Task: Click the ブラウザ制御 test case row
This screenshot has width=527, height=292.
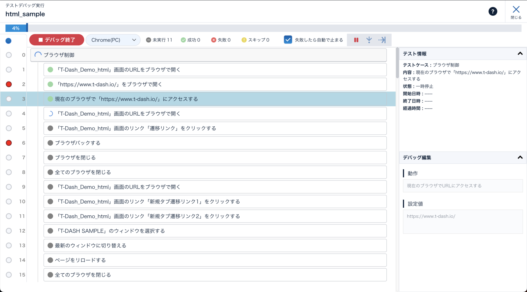Action: pyautogui.click(x=209, y=55)
